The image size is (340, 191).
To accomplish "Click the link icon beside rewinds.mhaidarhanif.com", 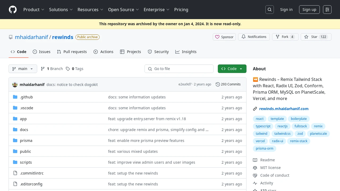I will click(255, 109).
